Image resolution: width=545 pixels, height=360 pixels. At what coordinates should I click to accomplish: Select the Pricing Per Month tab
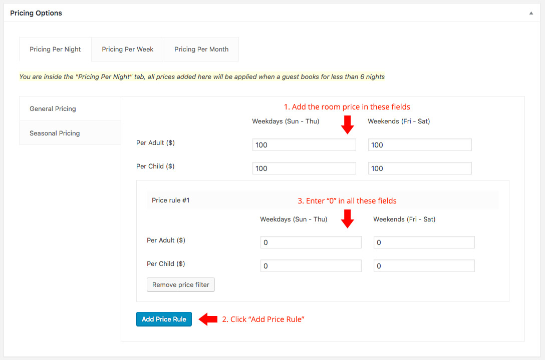coord(201,49)
